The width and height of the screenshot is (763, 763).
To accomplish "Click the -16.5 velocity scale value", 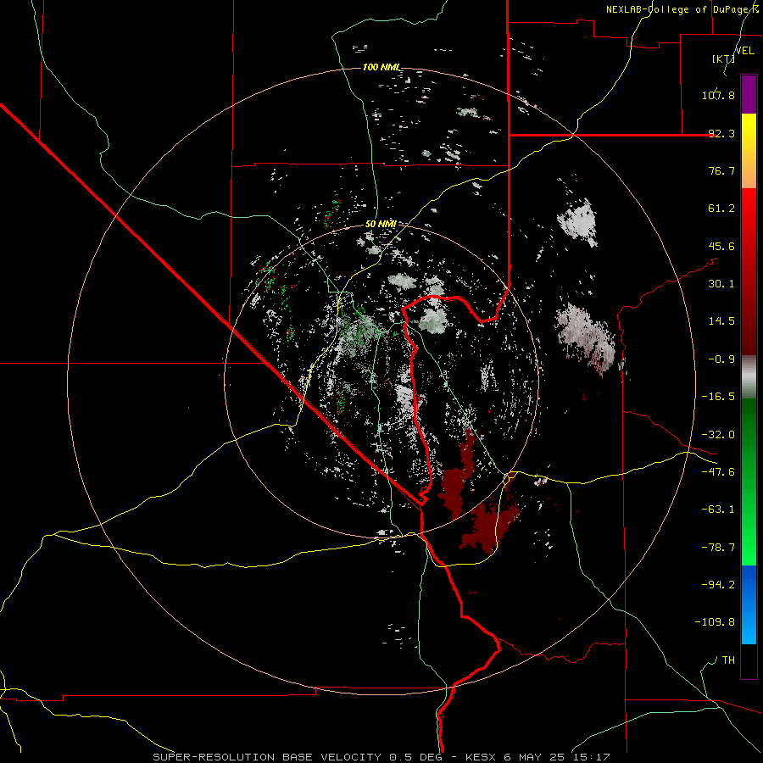I will coord(718,397).
